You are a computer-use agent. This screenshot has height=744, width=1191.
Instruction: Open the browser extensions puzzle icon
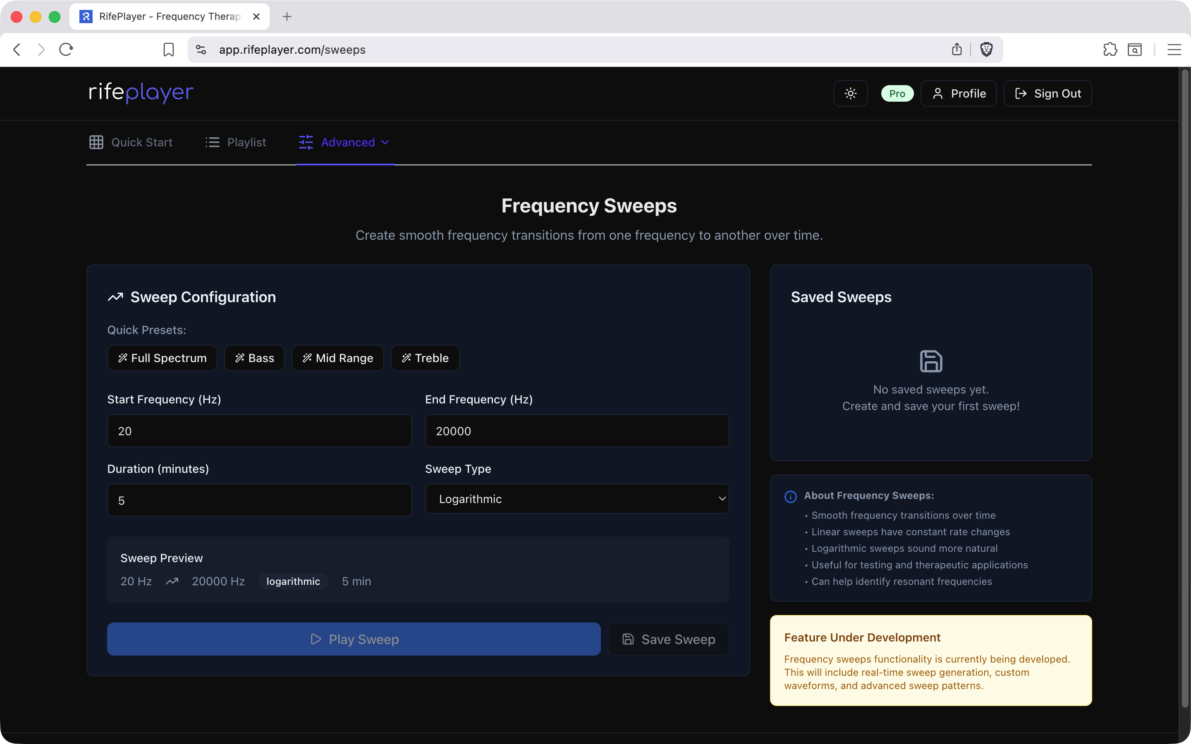1110,50
